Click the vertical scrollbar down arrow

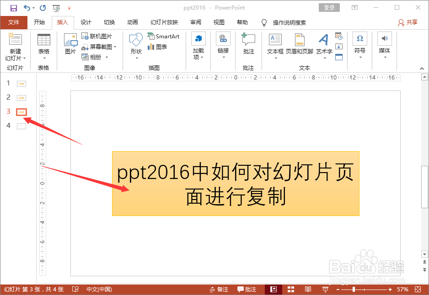point(424,254)
